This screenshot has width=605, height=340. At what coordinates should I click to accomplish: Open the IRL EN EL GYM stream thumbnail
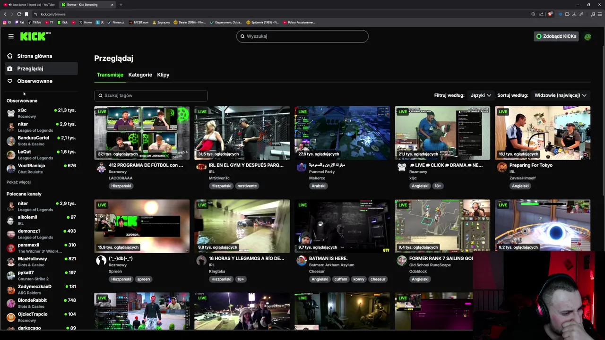242,133
